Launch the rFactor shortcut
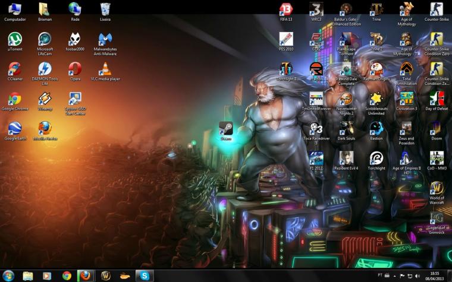Screen dimensions: 452x282 316,71
